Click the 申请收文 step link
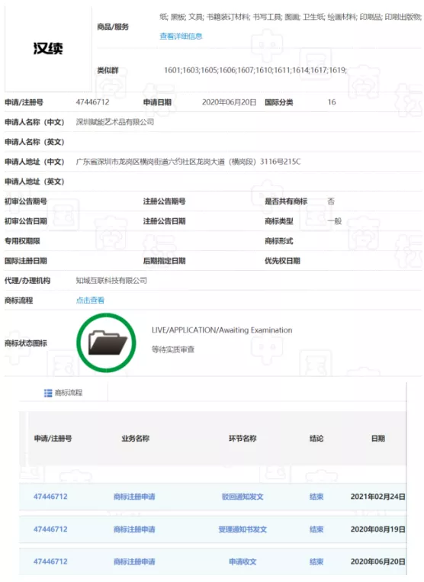The width and height of the screenshot is (424, 582). [x=243, y=561]
